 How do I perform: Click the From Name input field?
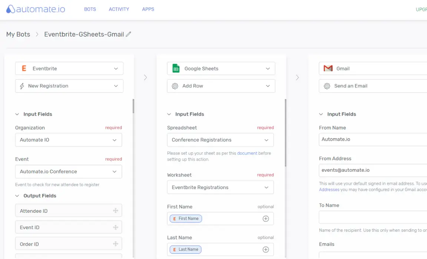point(373,139)
